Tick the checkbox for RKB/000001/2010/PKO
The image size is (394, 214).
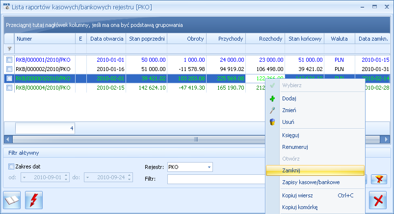(9, 60)
